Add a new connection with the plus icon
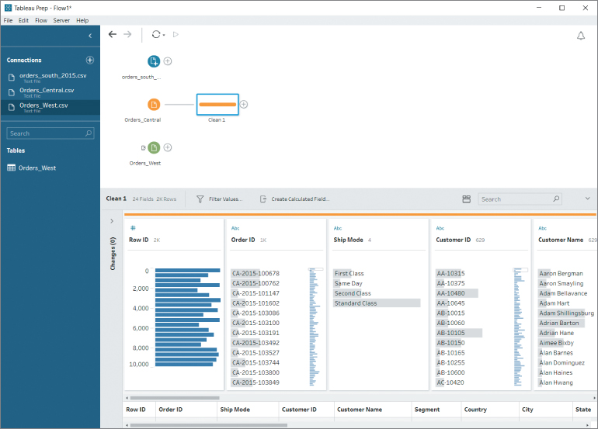The height and width of the screenshot is (429, 598). tap(89, 60)
